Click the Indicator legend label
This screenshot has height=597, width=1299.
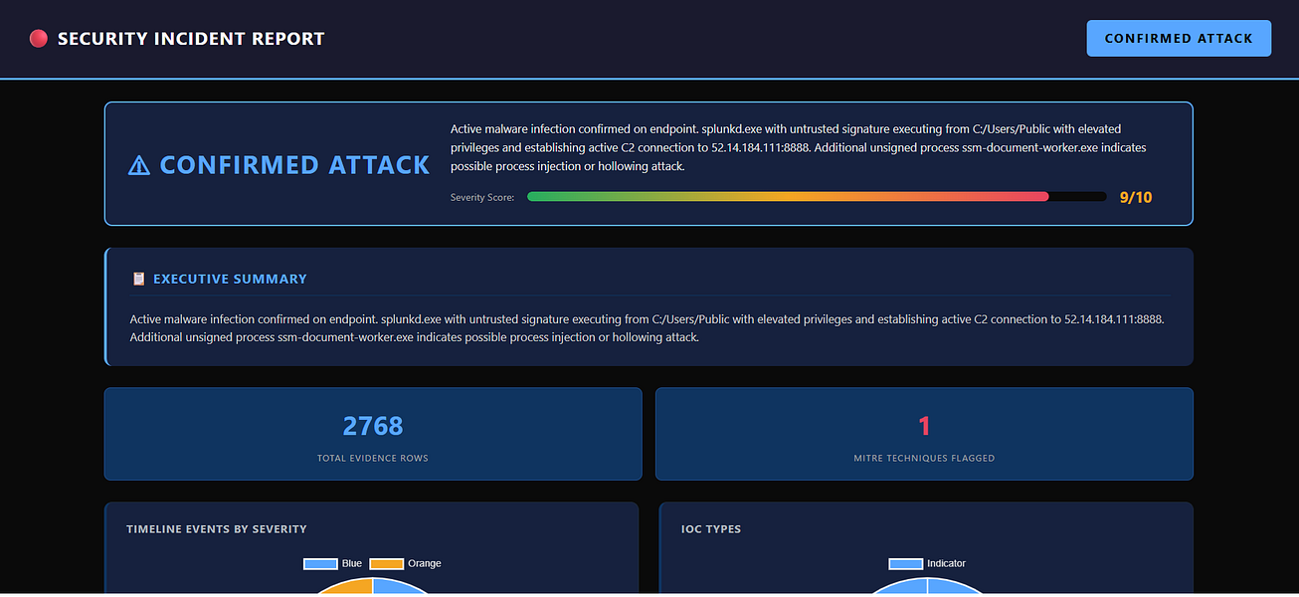(947, 563)
